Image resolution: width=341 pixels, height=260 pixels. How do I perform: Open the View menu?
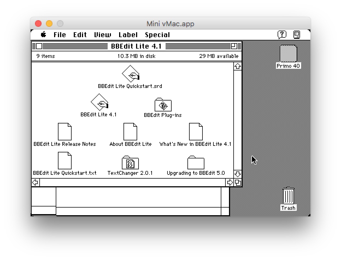(103, 35)
